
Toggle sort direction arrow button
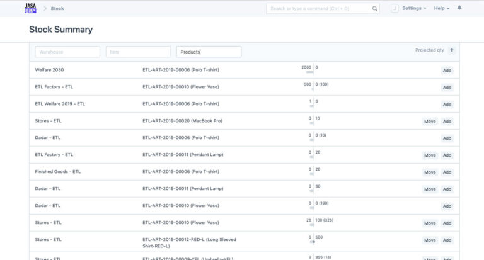(x=451, y=50)
